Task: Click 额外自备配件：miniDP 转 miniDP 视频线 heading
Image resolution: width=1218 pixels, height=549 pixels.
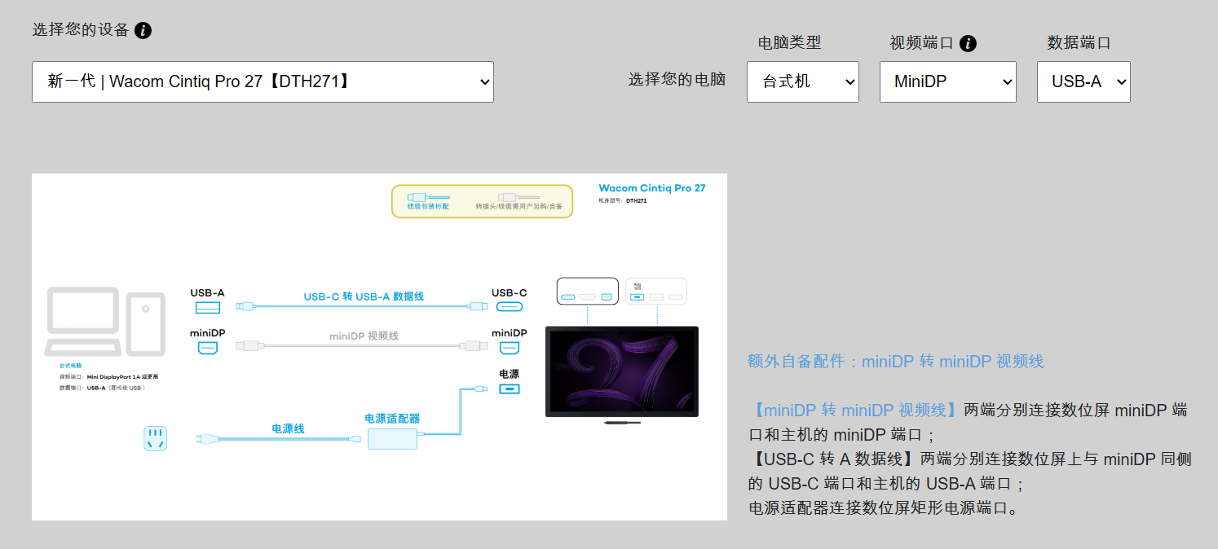Action: pyautogui.click(x=895, y=361)
